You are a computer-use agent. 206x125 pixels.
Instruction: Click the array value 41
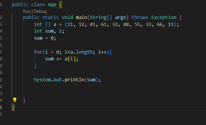coord(93,24)
